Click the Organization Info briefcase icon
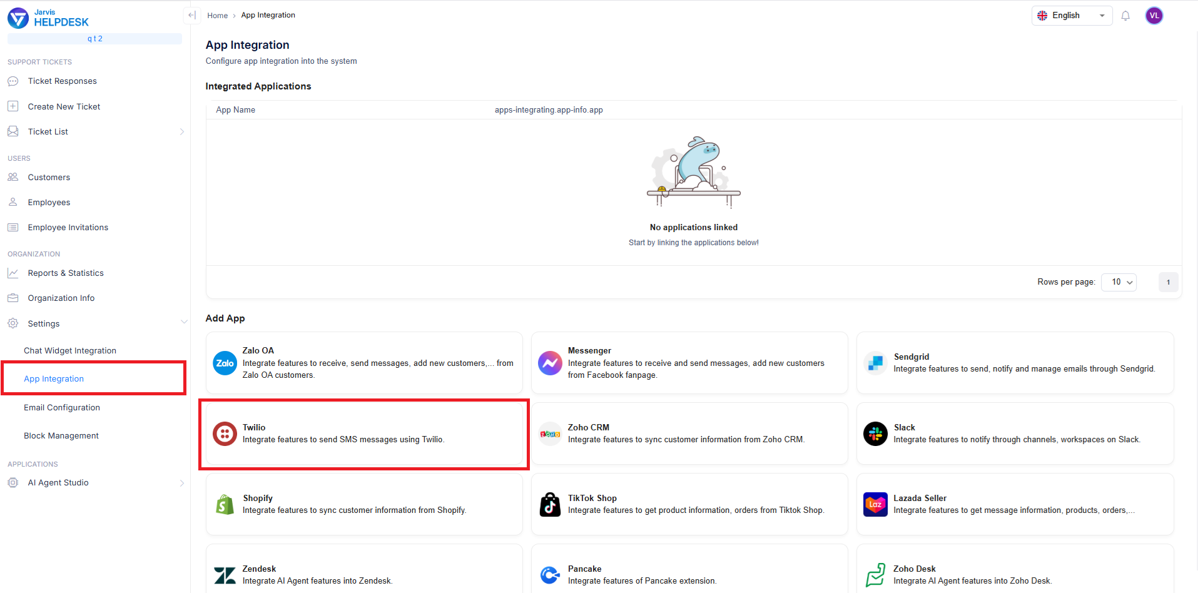The height and width of the screenshot is (593, 1198). point(13,298)
